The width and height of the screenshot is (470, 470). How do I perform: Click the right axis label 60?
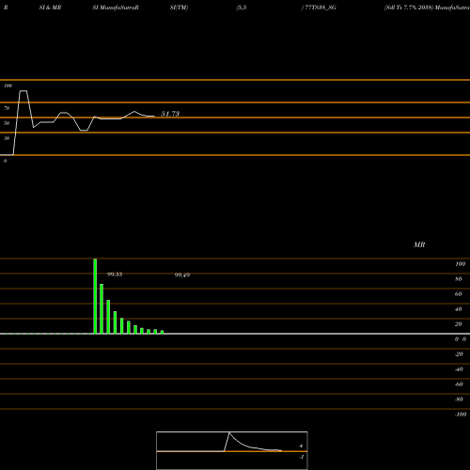(459, 294)
